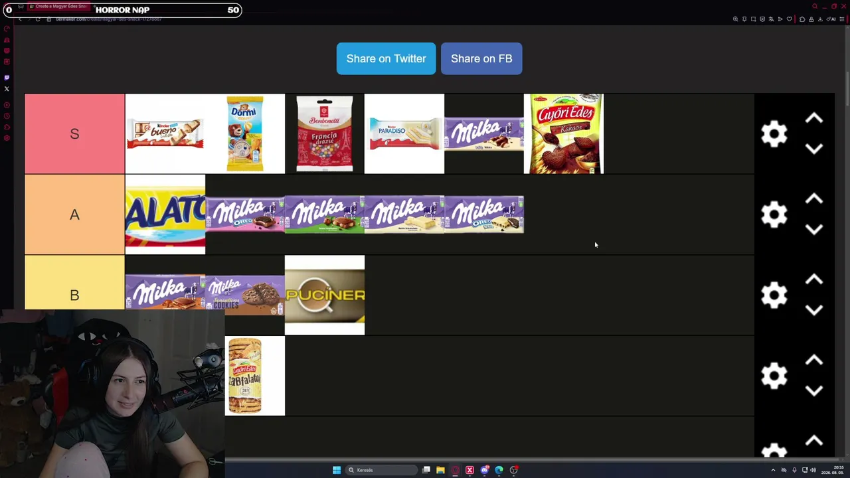
Task: Click the tiermaker URL address bar
Action: click(x=109, y=19)
